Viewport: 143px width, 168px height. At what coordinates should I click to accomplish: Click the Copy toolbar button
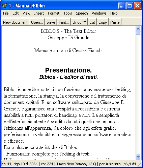tap(103, 22)
